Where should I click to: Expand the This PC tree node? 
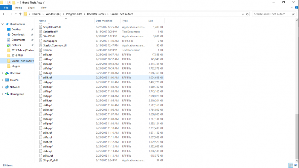pos(2,80)
